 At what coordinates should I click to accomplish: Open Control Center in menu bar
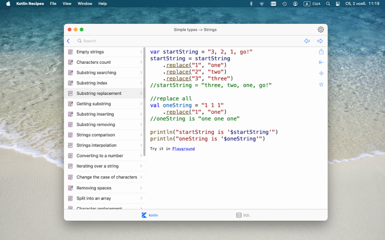(x=338, y=4)
